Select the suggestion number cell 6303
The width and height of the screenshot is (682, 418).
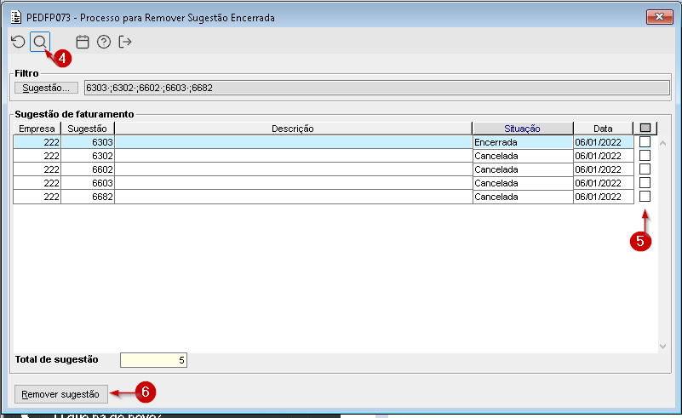88,142
